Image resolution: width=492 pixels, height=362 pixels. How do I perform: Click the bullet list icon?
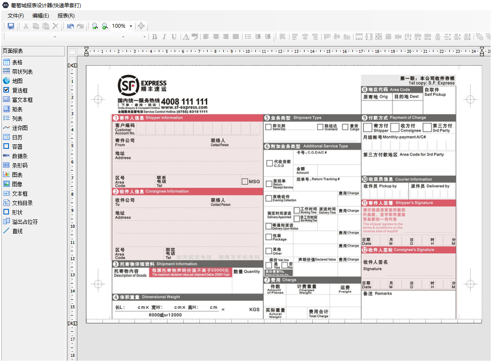(x=248, y=37)
